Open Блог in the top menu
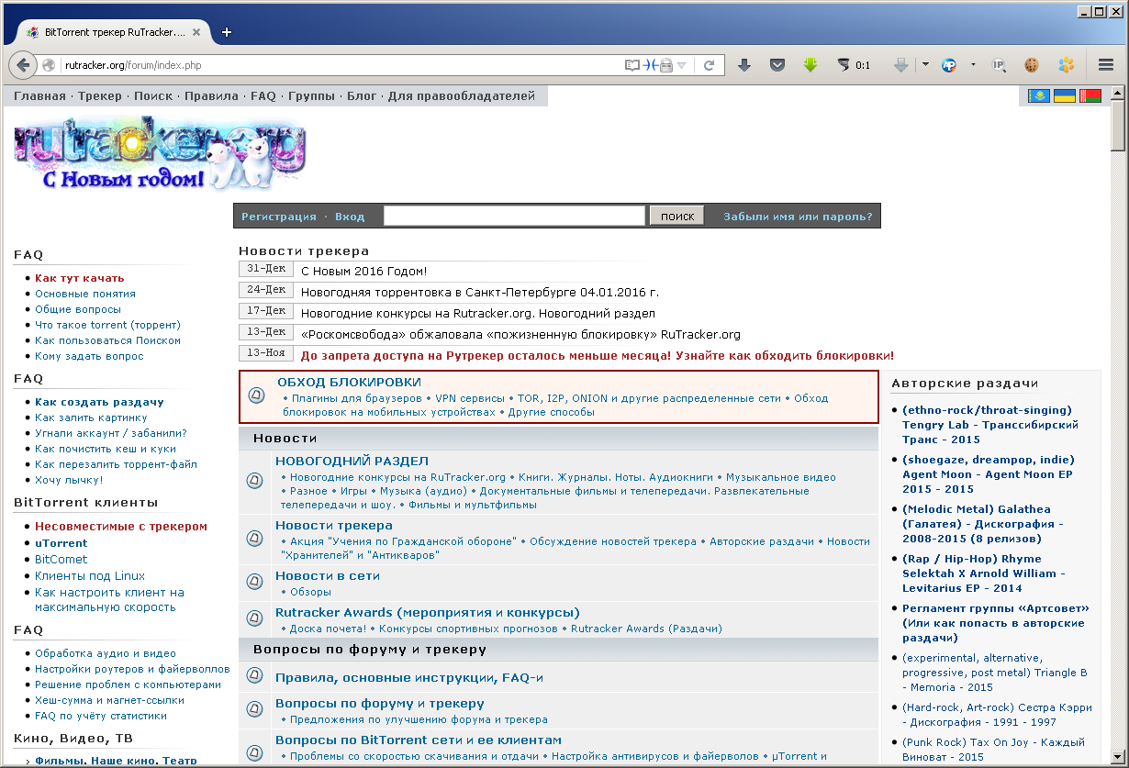The image size is (1129, 768). 362,95
